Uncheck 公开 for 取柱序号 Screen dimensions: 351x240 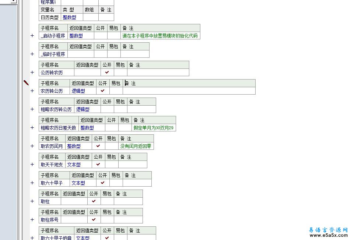coord(94,220)
